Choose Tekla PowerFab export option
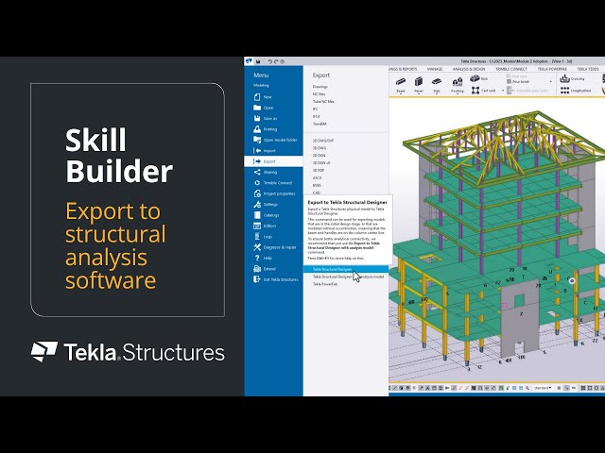The height and width of the screenshot is (453, 605). 325,284
